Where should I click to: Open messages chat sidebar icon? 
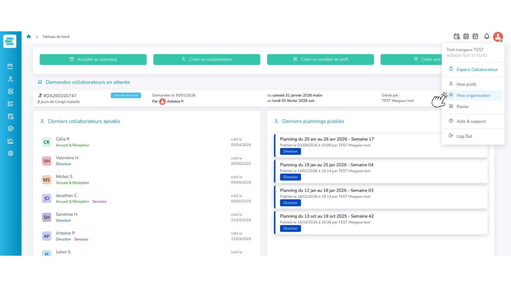click(x=10, y=129)
